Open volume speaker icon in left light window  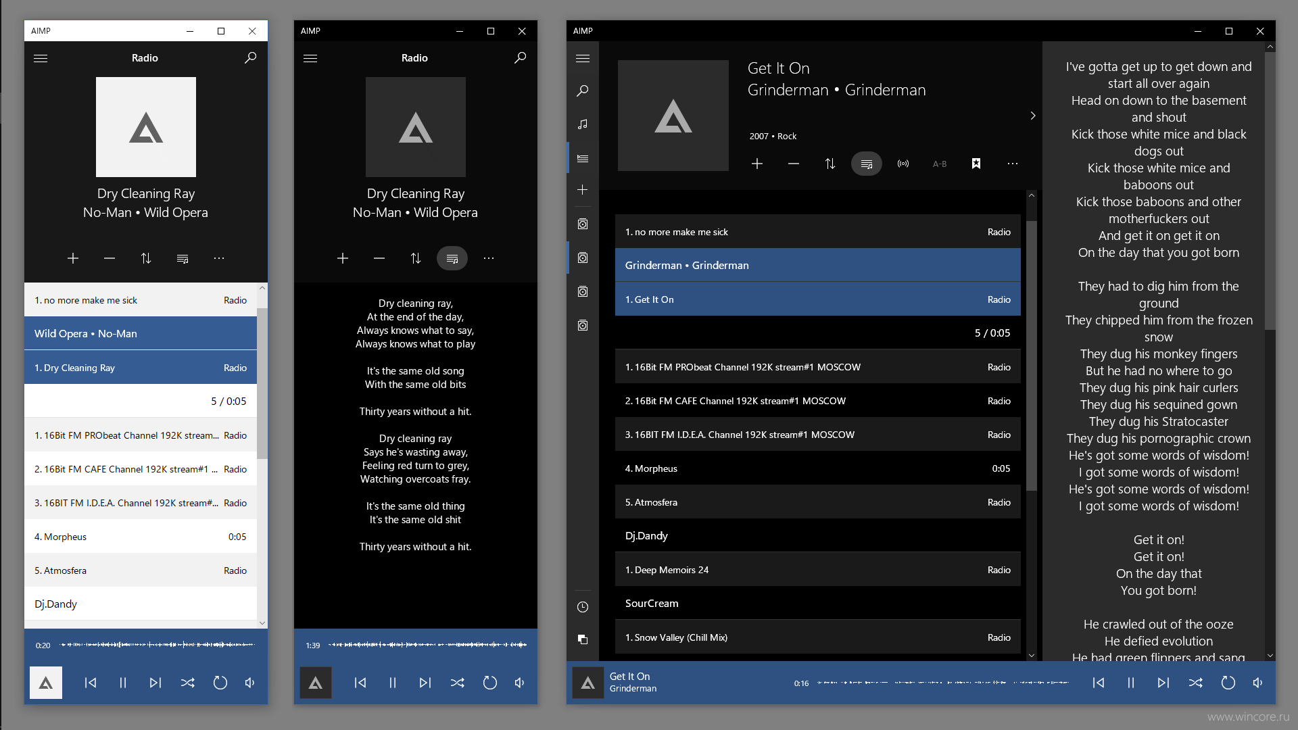pos(250,683)
